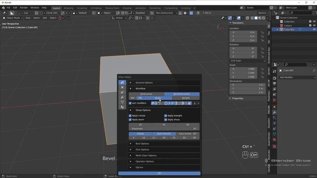
Task: Uncheck Apply bweight checkbox
Action: coord(165,116)
